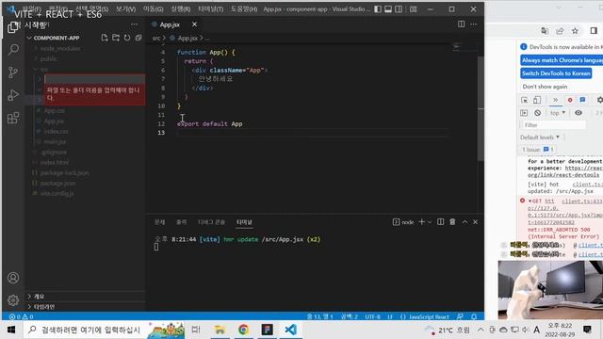Show errors and warnings from the status bar
Viewport: 603px width, 339px height.
(21, 316)
